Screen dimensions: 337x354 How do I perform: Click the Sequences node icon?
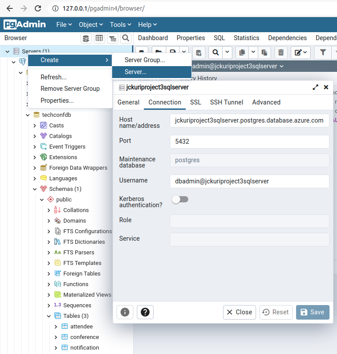point(58,305)
